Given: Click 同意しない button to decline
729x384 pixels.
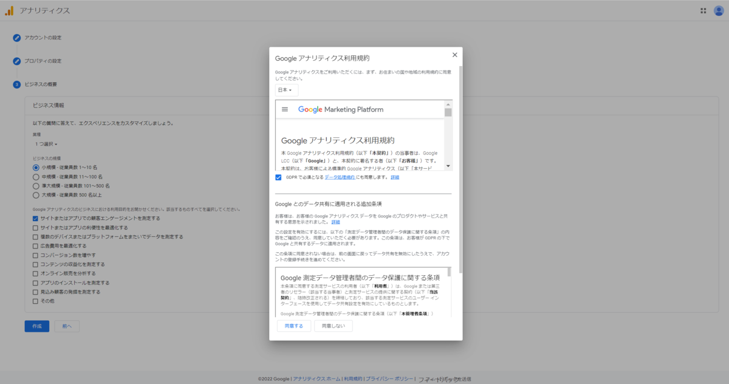Looking at the screenshot, I should pos(334,326).
